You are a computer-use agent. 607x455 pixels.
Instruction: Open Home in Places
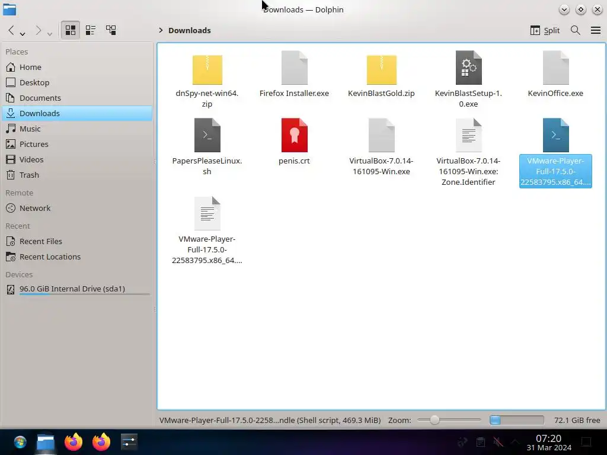[77, 67]
